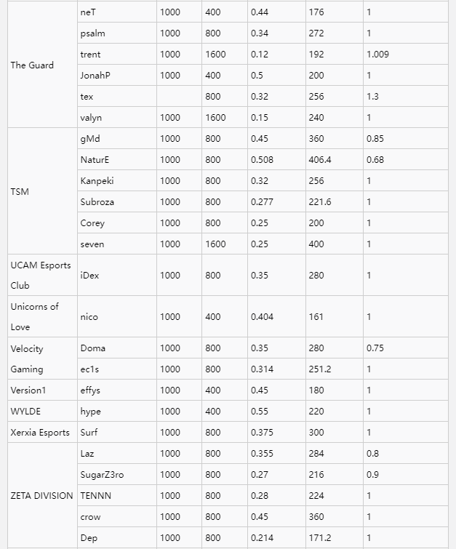Select the Unicorns of Love cell
The image size is (456, 549).
(35, 316)
